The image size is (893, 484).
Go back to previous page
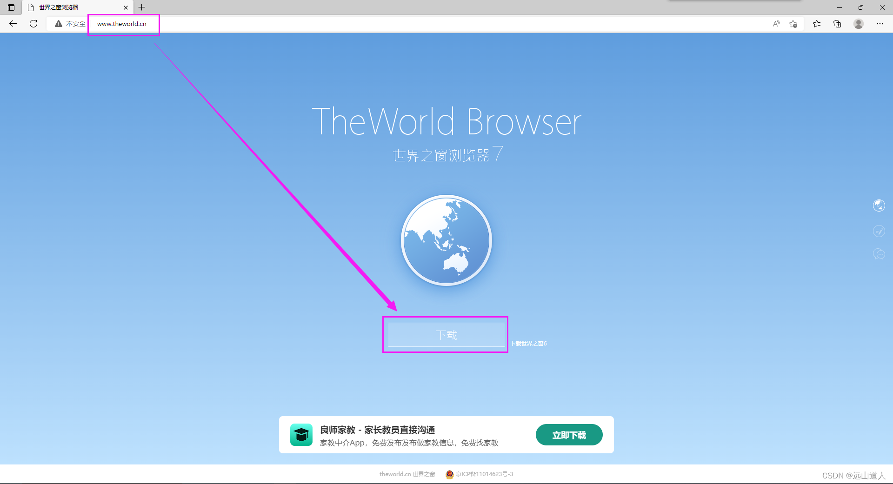tap(13, 24)
